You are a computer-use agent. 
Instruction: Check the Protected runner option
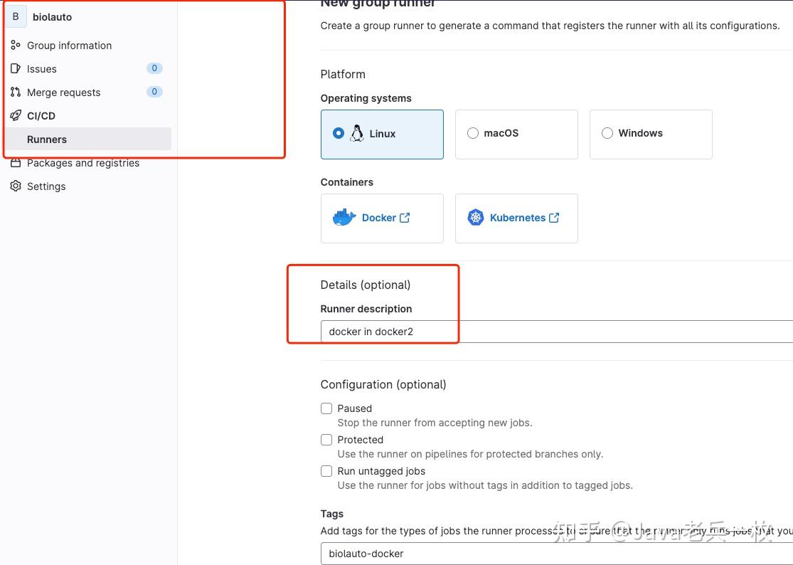326,440
